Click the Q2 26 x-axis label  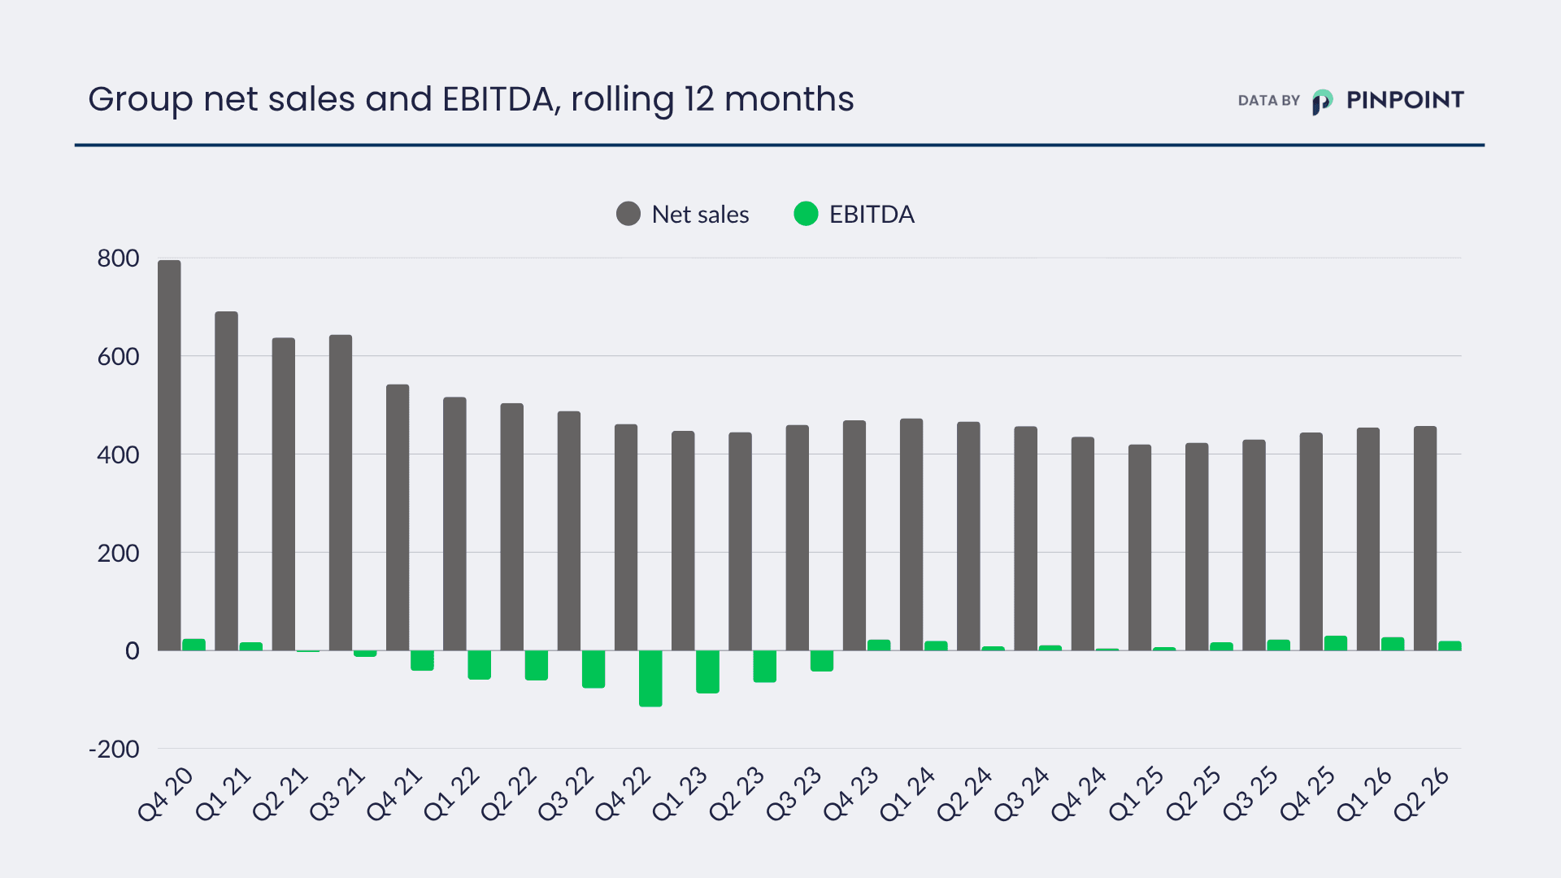point(1422,794)
